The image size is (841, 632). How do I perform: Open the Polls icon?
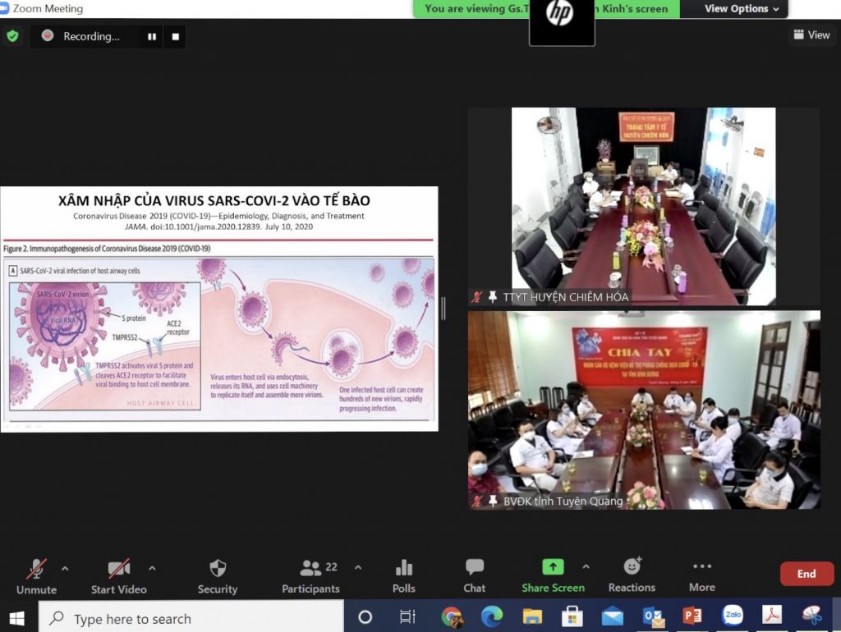coord(404,577)
